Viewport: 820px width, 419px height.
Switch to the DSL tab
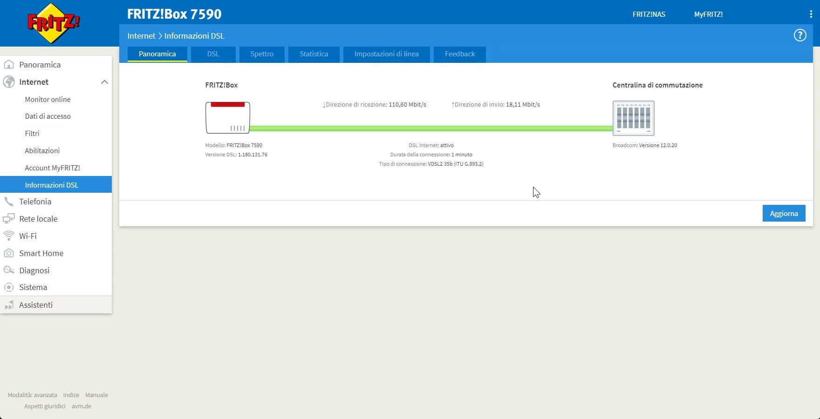(x=213, y=54)
